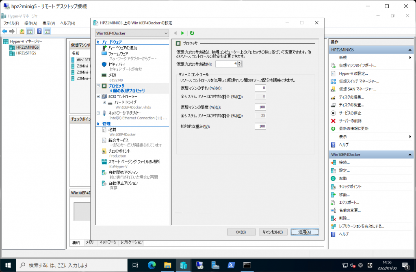416x272 pixels.
Task: Click the forward arrow in Hyper-V toolbar
Action: 12,32
